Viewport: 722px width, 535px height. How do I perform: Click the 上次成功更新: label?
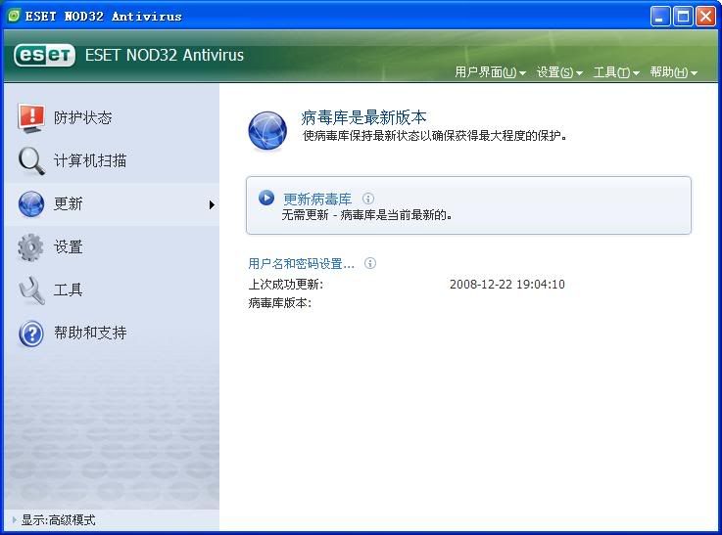(x=285, y=285)
